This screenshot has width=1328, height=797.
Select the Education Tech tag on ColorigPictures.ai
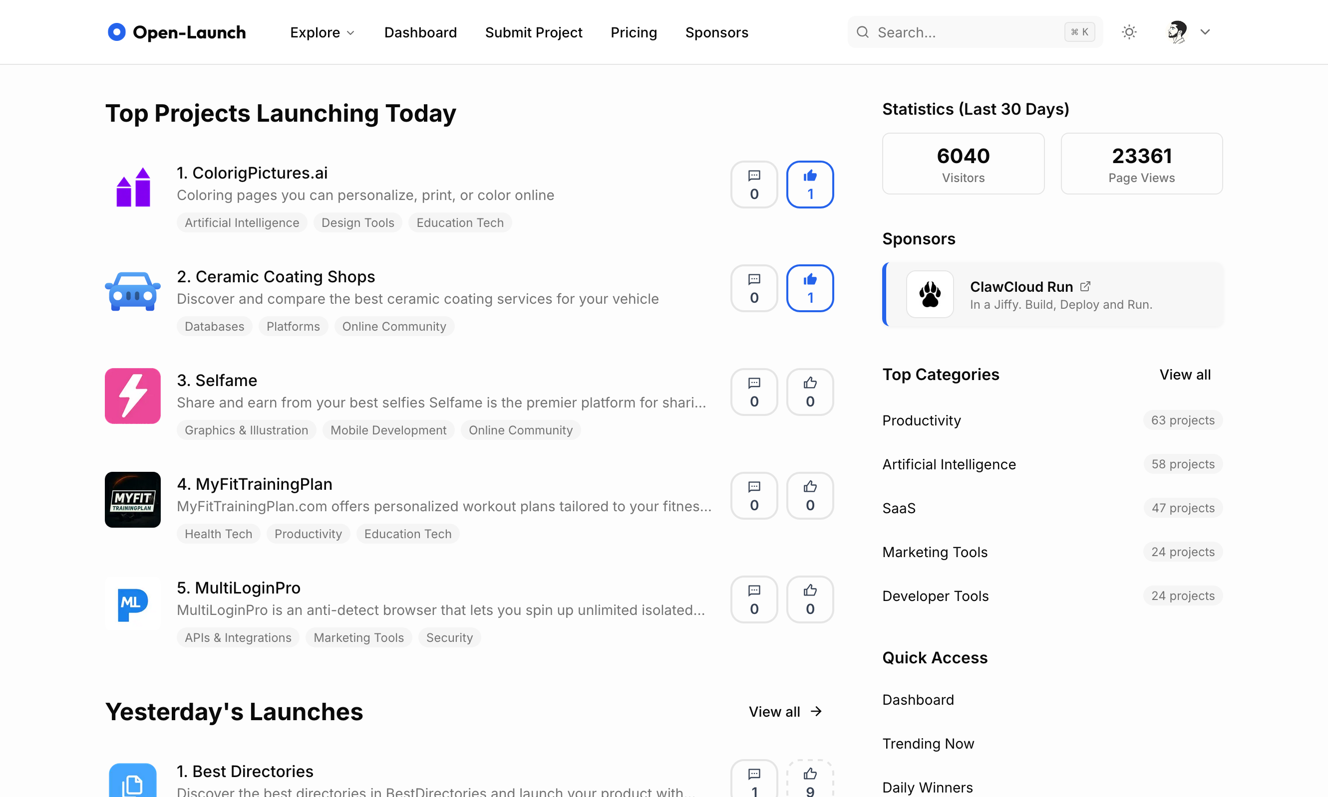(x=460, y=223)
